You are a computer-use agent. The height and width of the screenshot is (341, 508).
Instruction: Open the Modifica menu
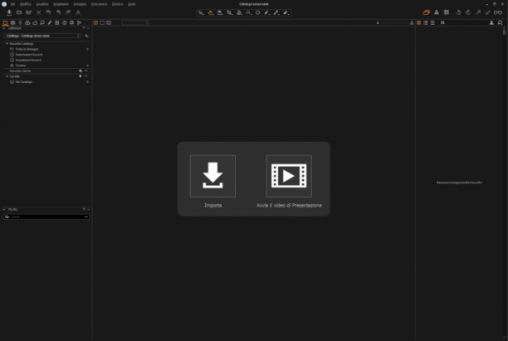(25, 4)
